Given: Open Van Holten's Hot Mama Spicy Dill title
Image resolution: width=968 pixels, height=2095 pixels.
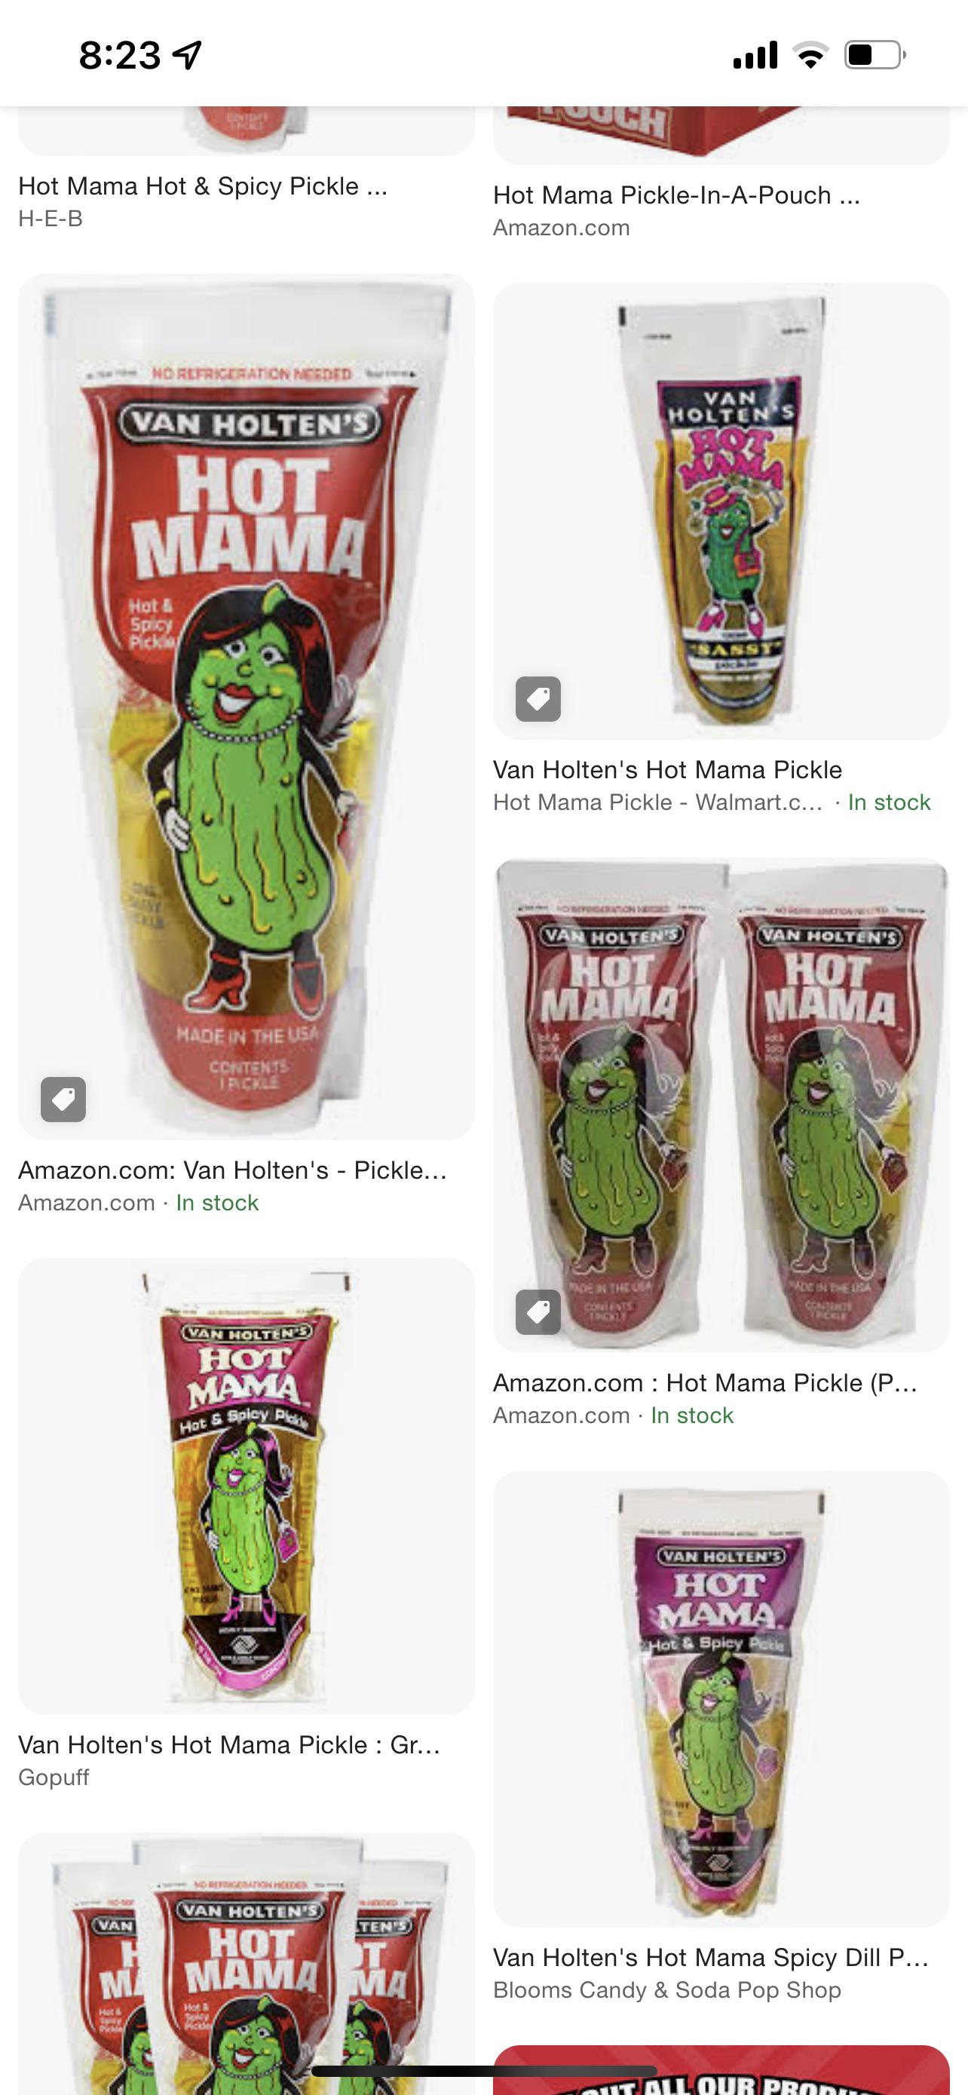Looking at the screenshot, I should 710,1957.
